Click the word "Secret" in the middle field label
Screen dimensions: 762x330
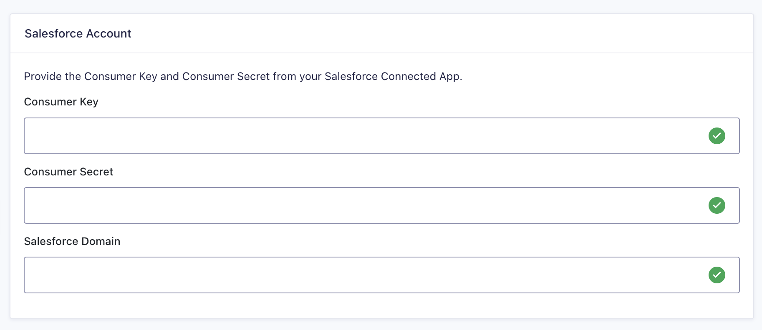click(x=96, y=172)
